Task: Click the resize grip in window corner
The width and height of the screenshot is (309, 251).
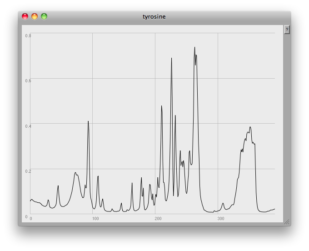Action: tap(286, 222)
